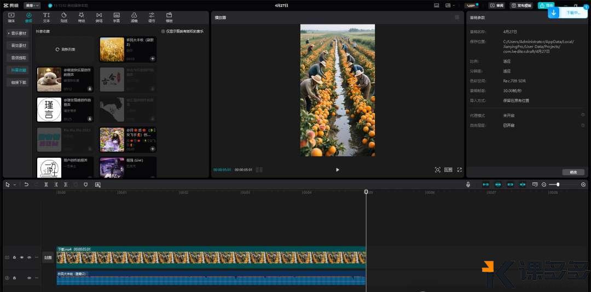Click the 修改 button in draft parameters
Viewport: 591px width, 292px height.
click(x=573, y=172)
